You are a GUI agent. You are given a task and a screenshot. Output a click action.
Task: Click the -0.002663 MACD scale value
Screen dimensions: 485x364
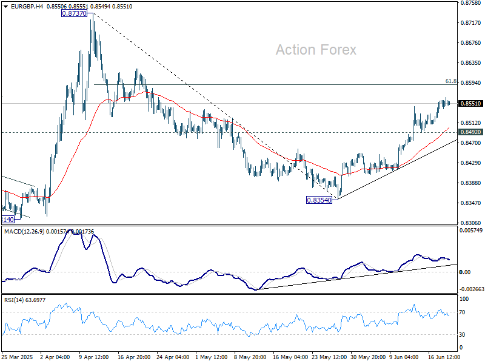(x=472, y=289)
